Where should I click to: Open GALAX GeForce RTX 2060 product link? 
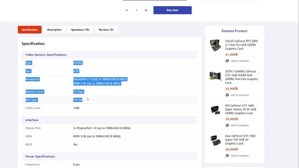[x=241, y=45]
